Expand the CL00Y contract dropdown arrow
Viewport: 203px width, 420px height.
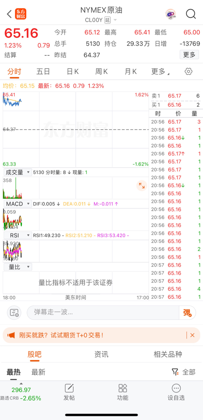(115, 20)
